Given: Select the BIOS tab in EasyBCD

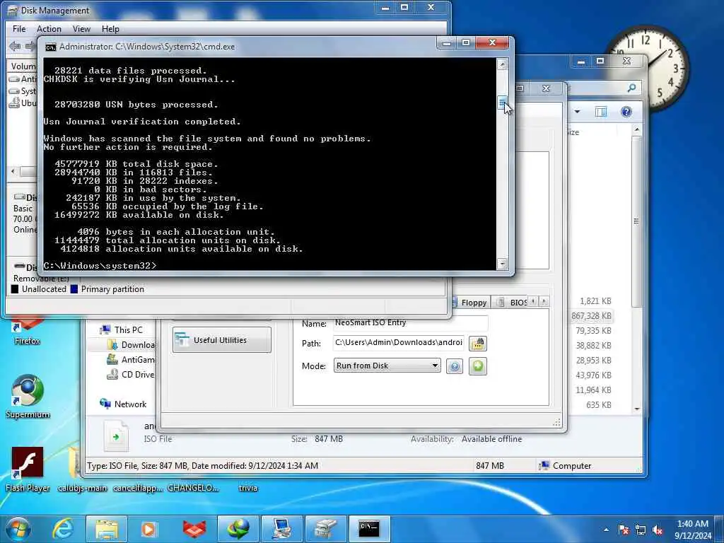Looking at the screenshot, I should click(512, 303).
